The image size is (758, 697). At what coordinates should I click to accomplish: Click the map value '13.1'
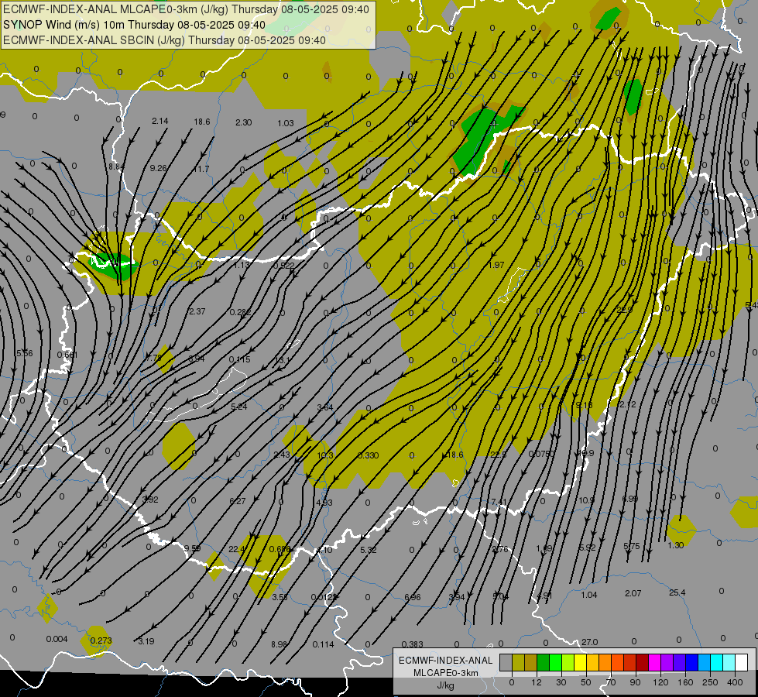point(282,360)
